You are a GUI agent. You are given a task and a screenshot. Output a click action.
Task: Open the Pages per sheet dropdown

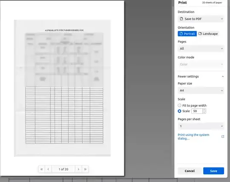(x=201, y=126)
